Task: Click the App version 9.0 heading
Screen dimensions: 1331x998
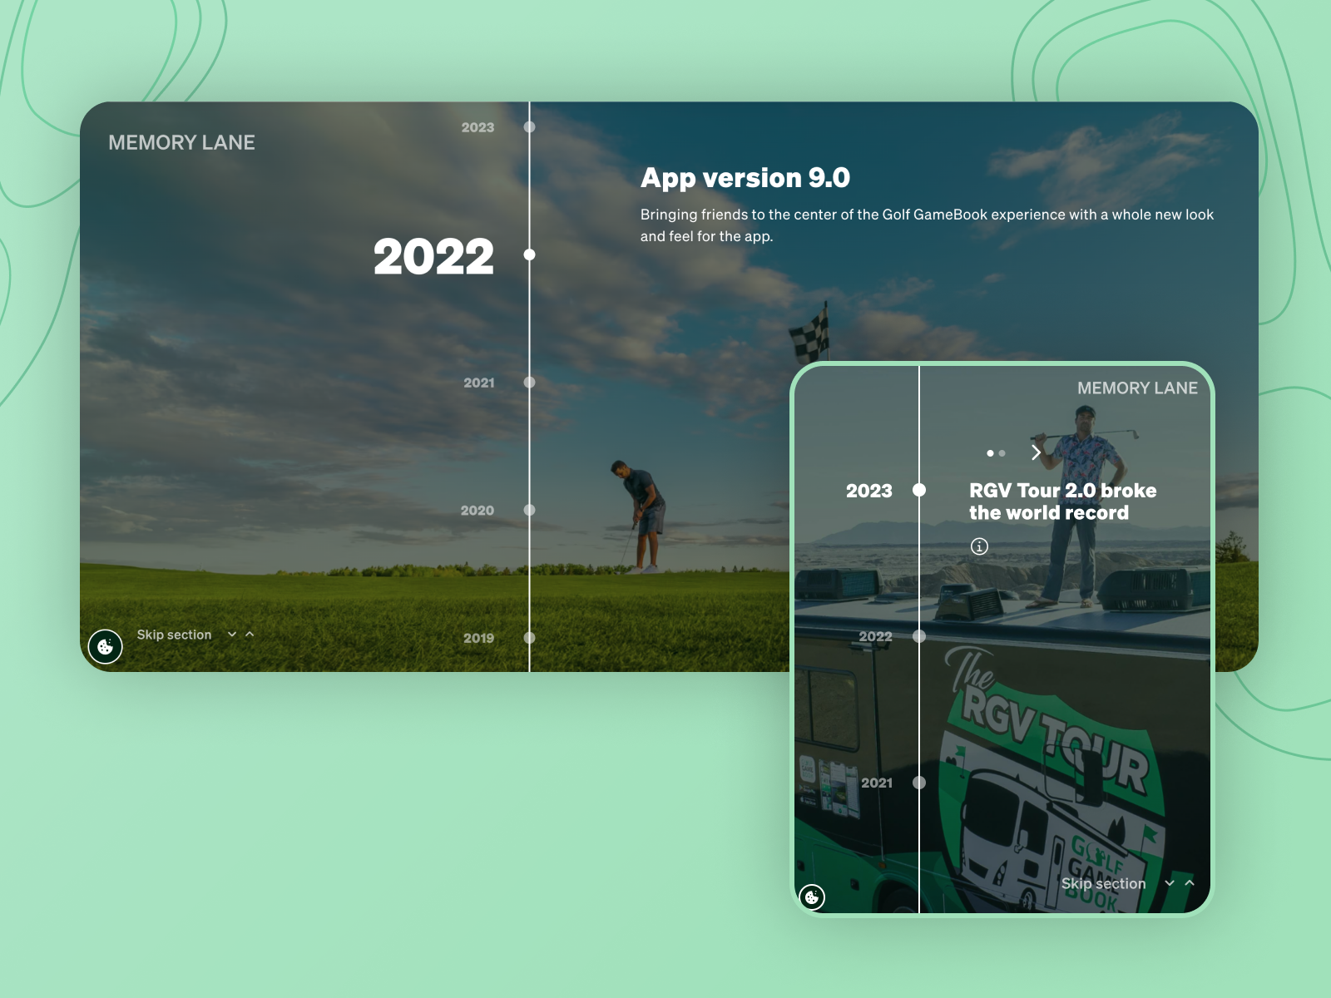Action: point(745,178)
